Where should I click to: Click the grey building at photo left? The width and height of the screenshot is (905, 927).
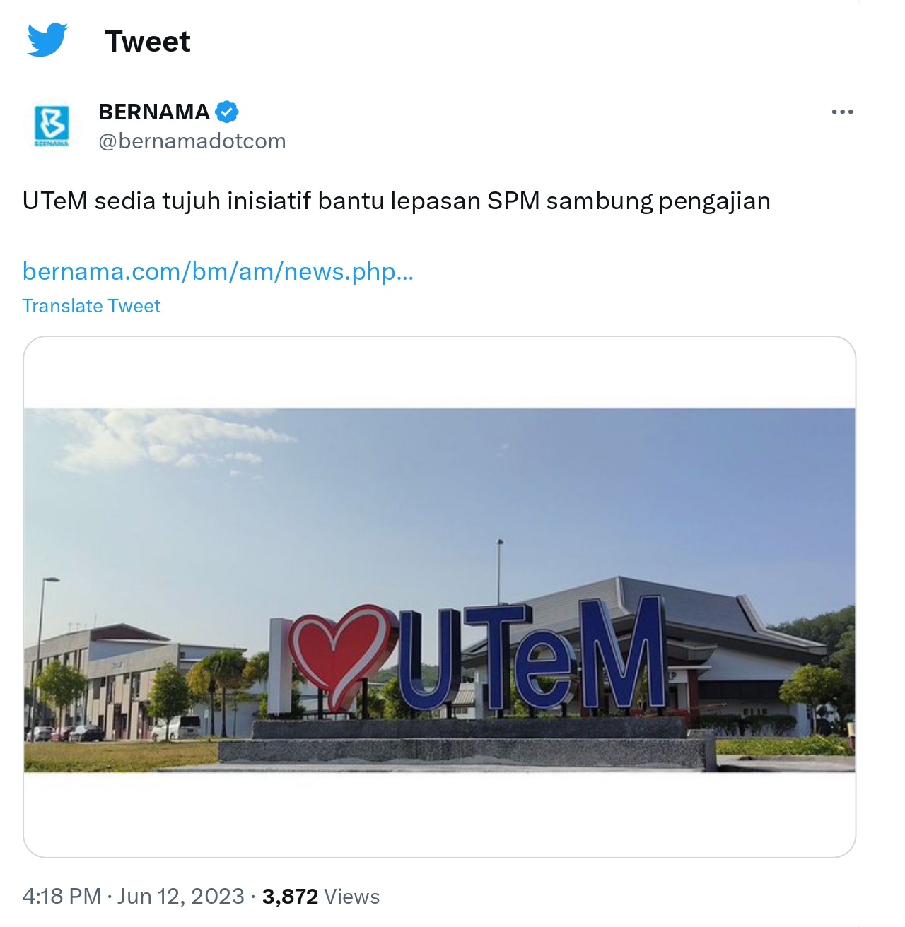tap(113, 678)
